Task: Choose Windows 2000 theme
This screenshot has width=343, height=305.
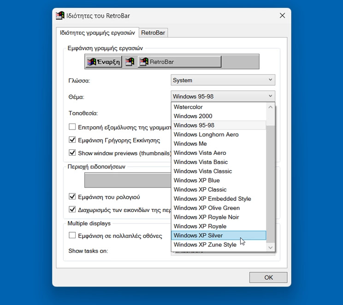Action: coord(219,116)
